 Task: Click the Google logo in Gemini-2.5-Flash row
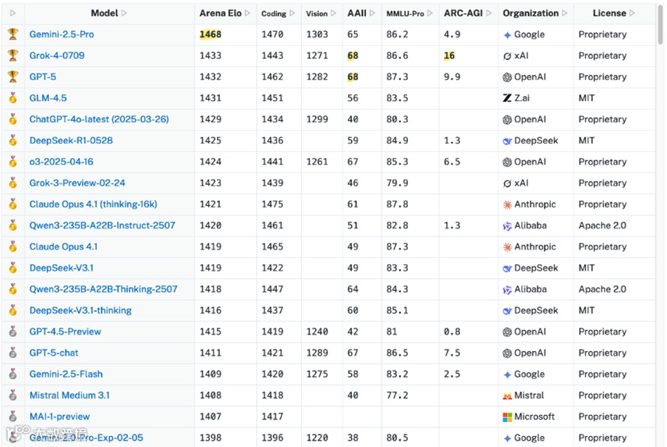(507, 374)
